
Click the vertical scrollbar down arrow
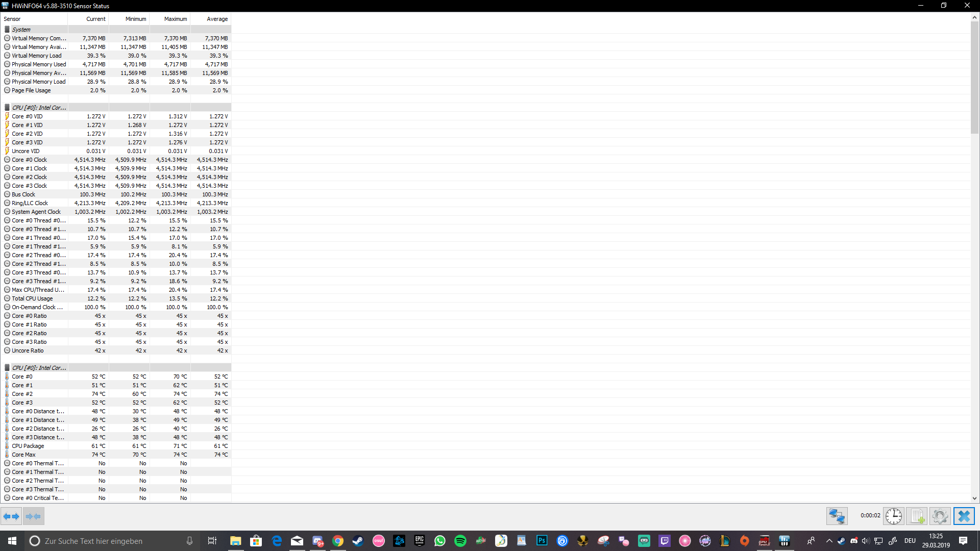(974, 498)
